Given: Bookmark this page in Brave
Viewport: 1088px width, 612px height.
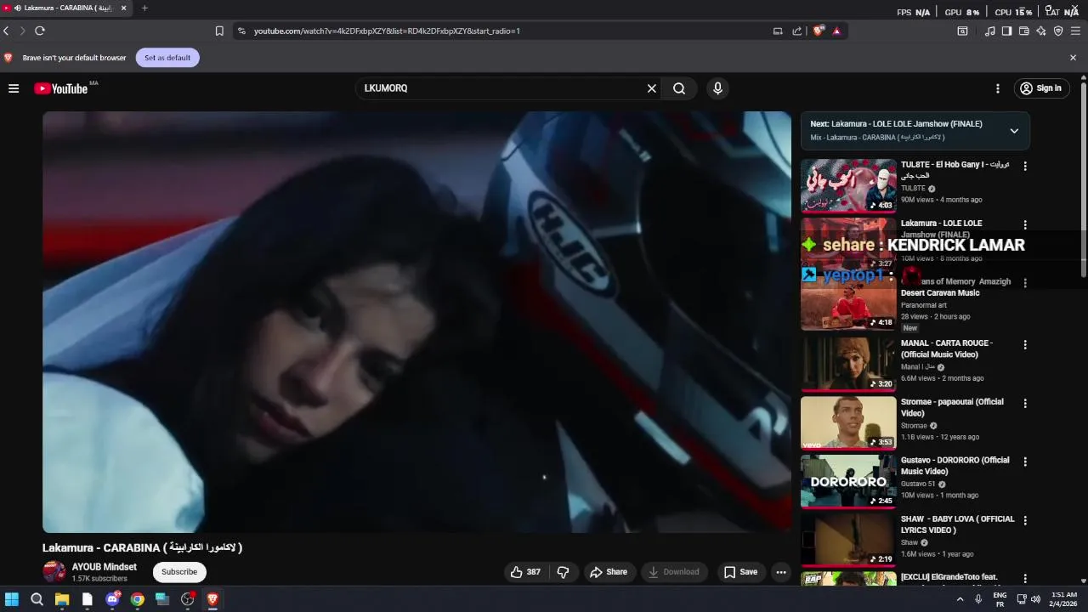Looking at the screenshot, I should click(x=219, y=31).
